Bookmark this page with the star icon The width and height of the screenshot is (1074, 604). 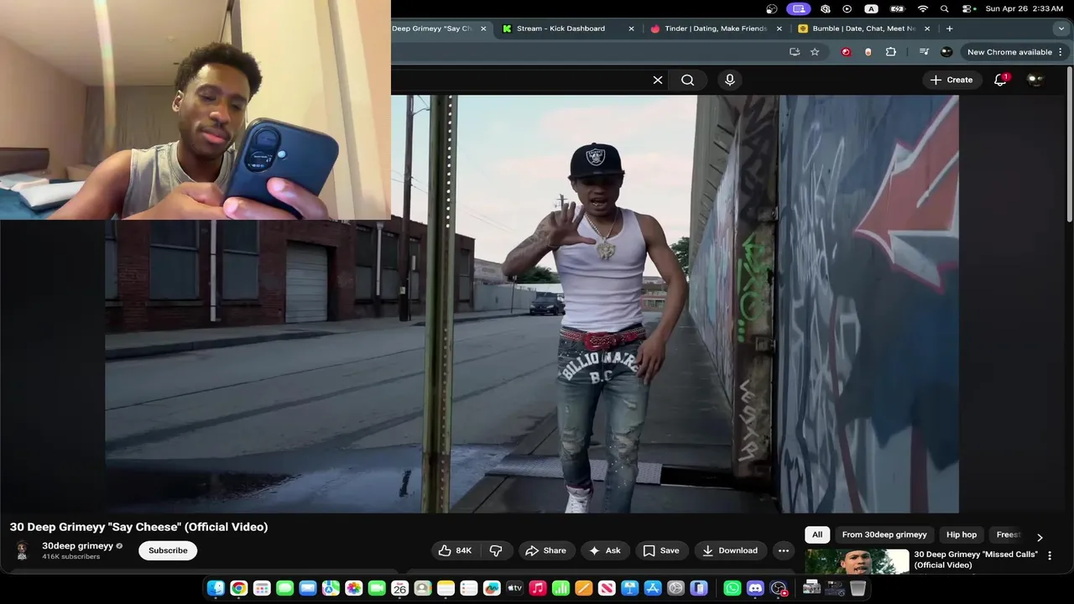click(815, 52)
